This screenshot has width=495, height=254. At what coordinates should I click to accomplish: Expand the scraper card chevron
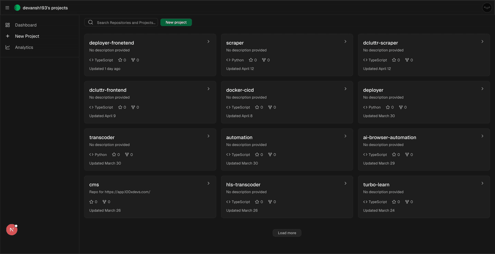click(x=346, y=41)
